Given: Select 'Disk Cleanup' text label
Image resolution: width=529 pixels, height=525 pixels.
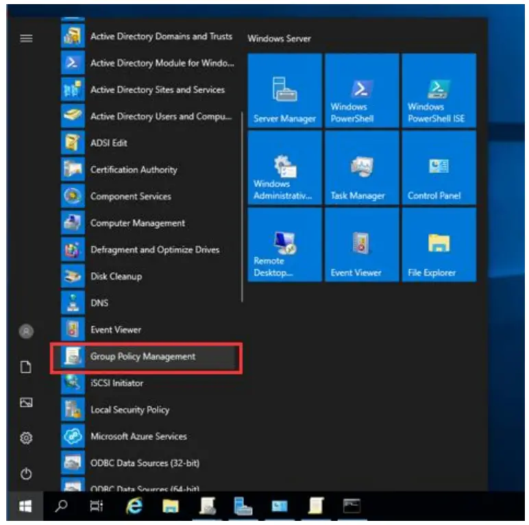Looking at the screenshot, I should pos(116,276).
